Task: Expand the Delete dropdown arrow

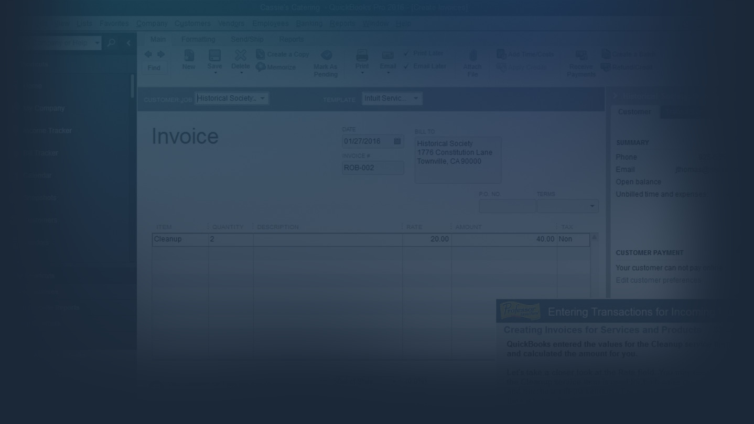Action: (x=241, y=73)
